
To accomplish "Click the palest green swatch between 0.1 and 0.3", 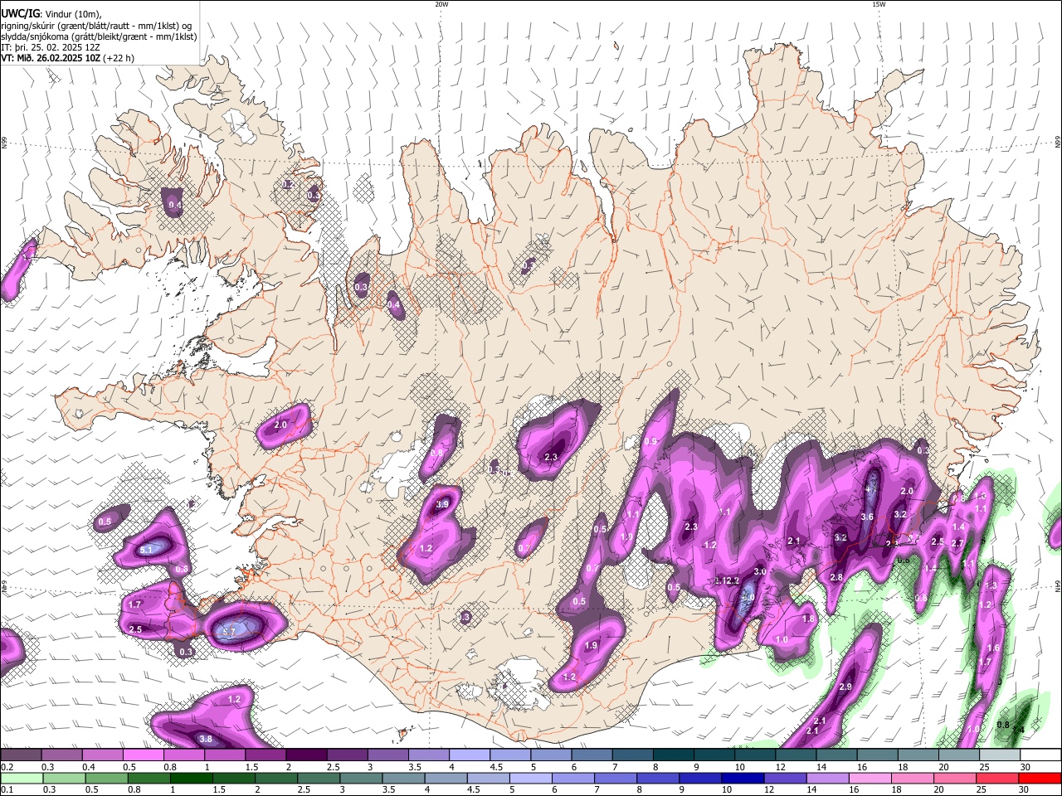I will [21, 778].
